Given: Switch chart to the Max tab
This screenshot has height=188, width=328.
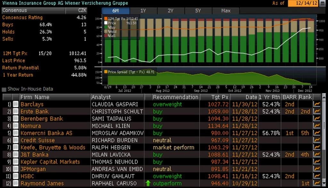Looking at the screenshot, I should (226, 11).
